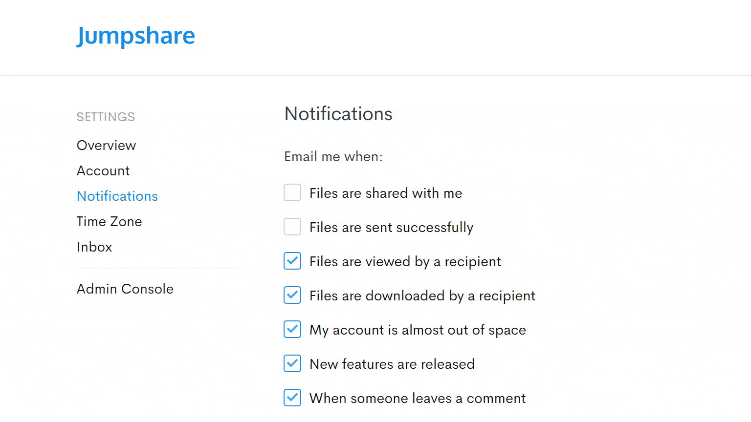Click the 'Files are shared with me' label text

[x=385, y=193]
